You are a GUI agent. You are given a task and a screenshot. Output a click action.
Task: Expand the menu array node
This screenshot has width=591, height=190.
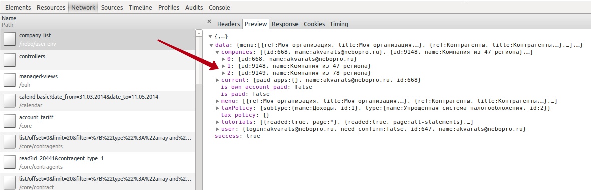pyautogui.click(x=217, y=101)
